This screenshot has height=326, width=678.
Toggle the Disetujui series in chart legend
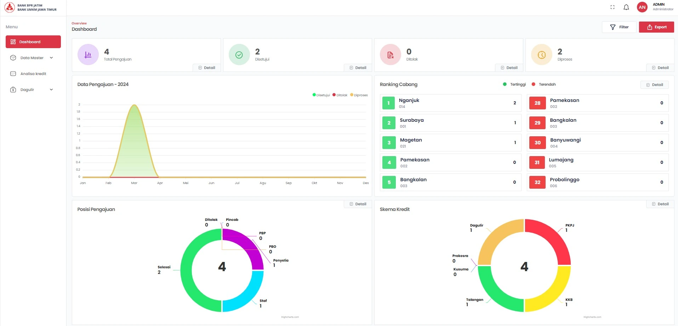point(321,95)
